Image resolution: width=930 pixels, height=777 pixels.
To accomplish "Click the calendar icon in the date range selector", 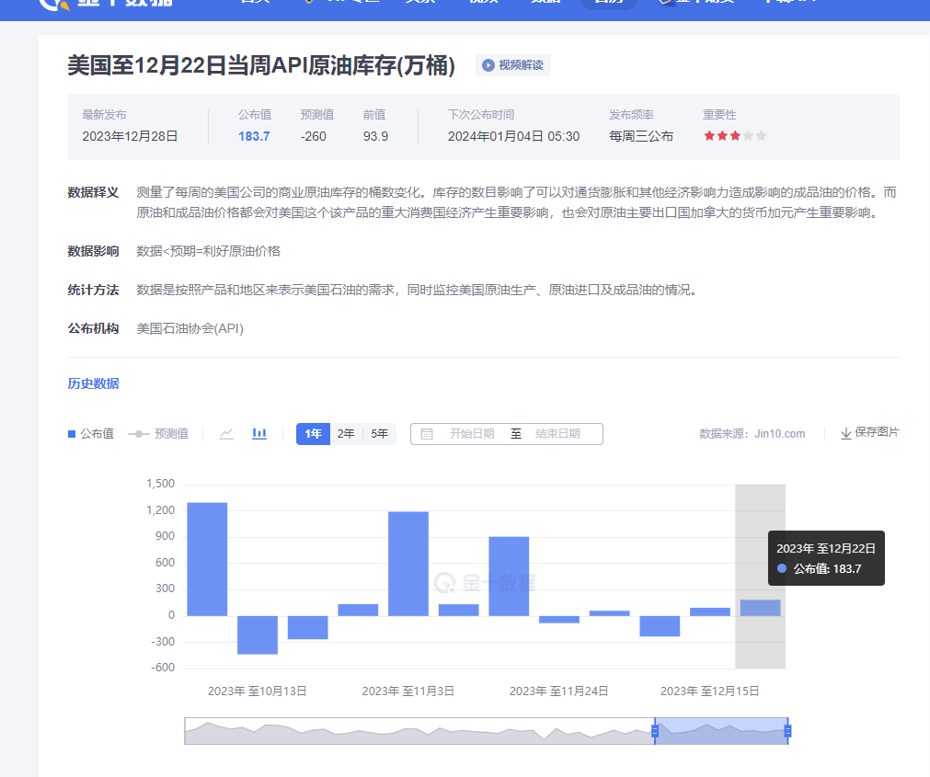I will pos(426,433).
